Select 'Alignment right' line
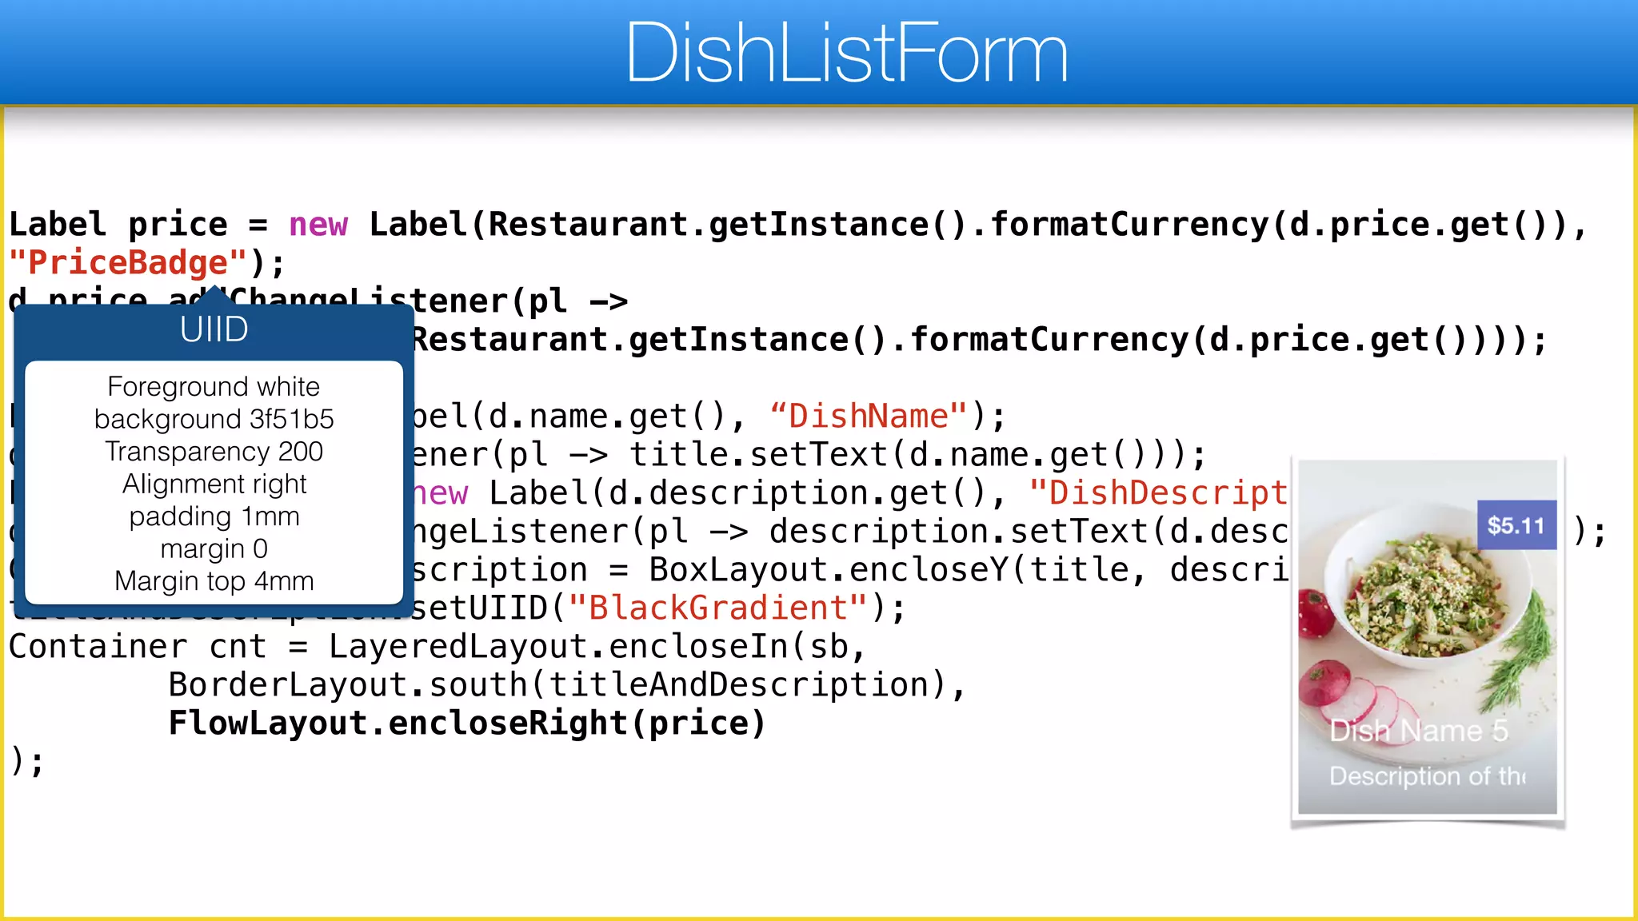The width and height of the screenshot is (1638, 921). click(214, 484)
